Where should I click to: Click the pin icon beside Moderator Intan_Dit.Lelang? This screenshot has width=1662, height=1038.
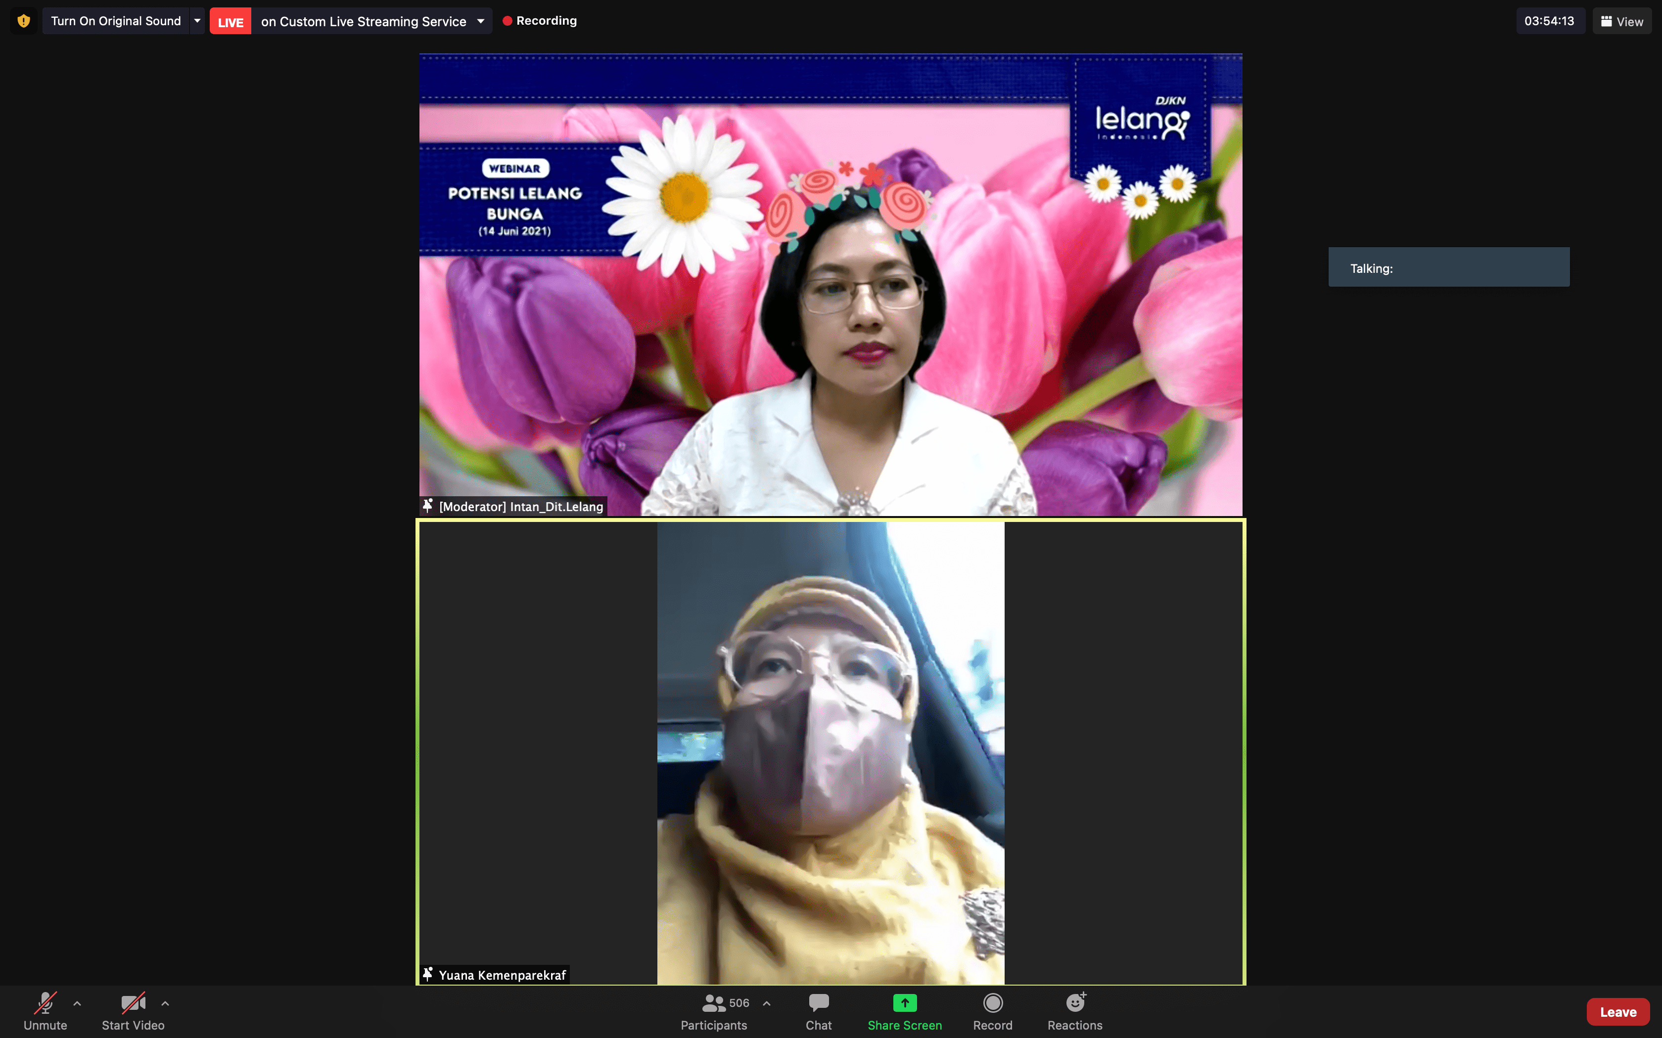coord(428,506)
